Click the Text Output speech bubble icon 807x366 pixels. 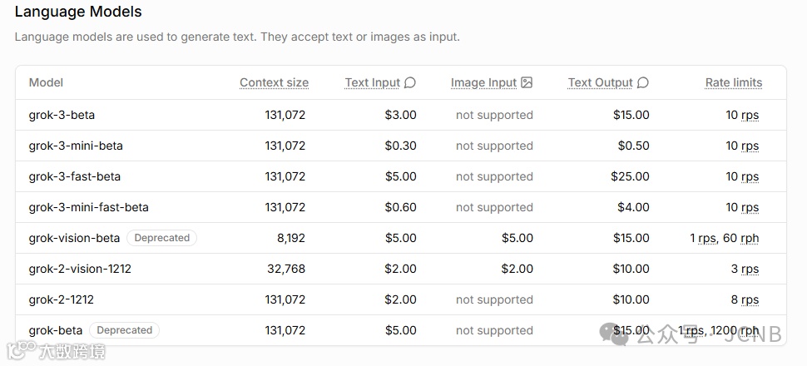(x=643, y=82)
